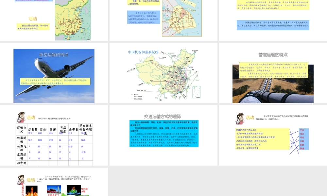Click the 投资量 column header in the table
Screen dimensions: 327x196
point(73,130)
